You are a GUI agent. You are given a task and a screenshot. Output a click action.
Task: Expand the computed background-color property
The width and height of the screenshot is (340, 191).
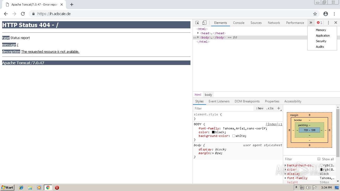click(x=286, y=165)
